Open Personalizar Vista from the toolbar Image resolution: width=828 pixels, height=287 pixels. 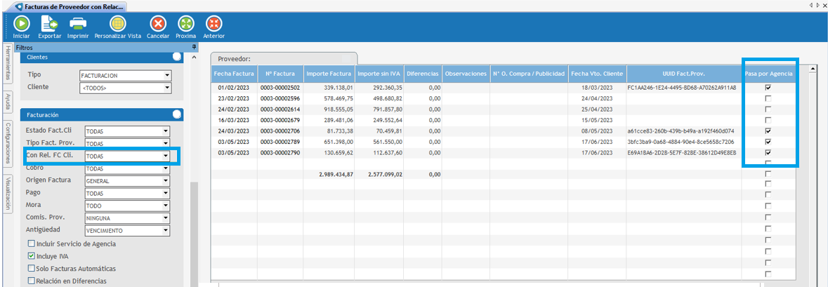tap(118, 25)
